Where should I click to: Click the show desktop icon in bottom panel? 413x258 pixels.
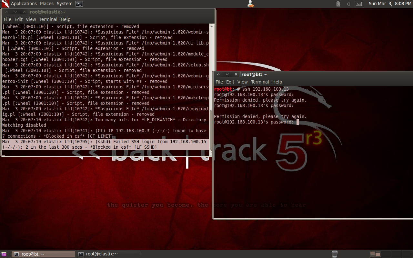[4, 254]
